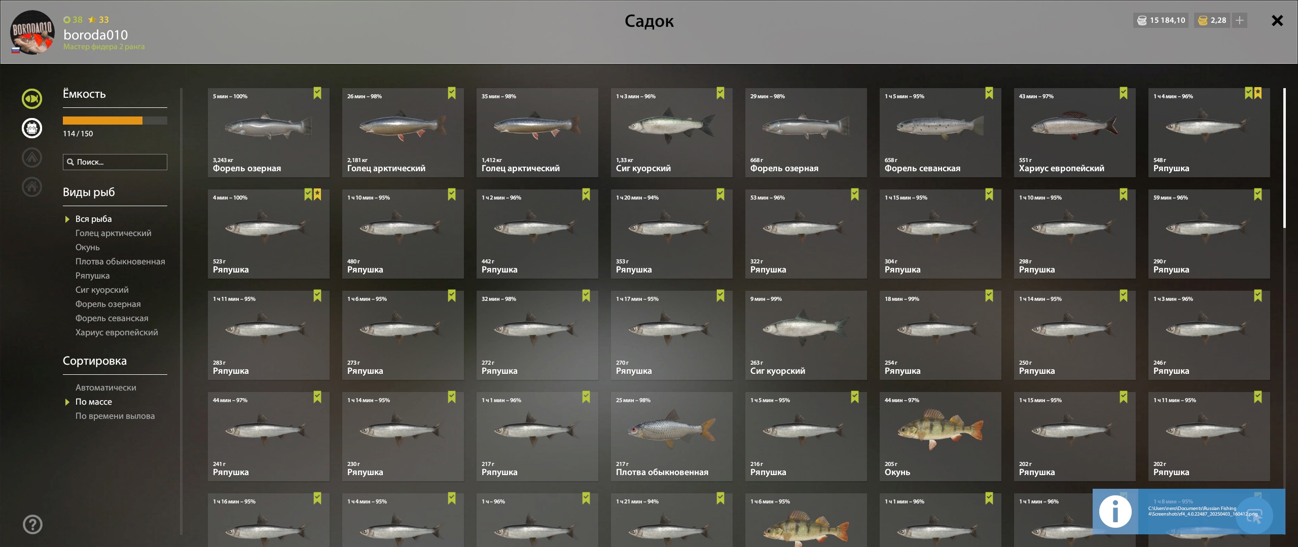1298x547 pixels.
Task: Click the house sidebar icon
Action: 32,187
